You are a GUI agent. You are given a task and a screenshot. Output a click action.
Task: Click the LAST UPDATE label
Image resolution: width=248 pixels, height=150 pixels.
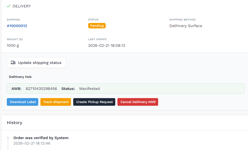pos(98,39)
